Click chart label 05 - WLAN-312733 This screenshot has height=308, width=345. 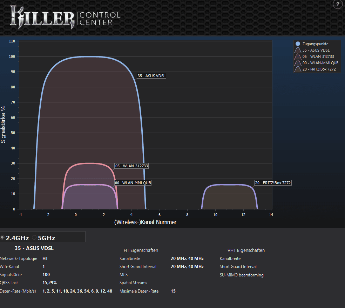pyautogui.click(x=131, y=166)
